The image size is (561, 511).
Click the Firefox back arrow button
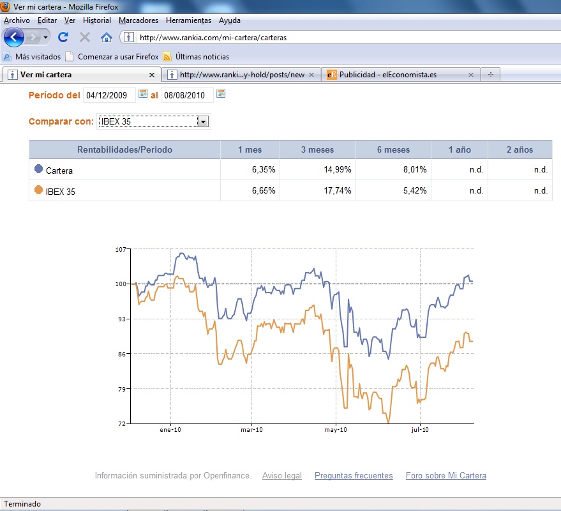[13, 37]
